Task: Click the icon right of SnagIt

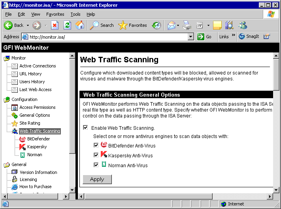Action: (267, 36)
